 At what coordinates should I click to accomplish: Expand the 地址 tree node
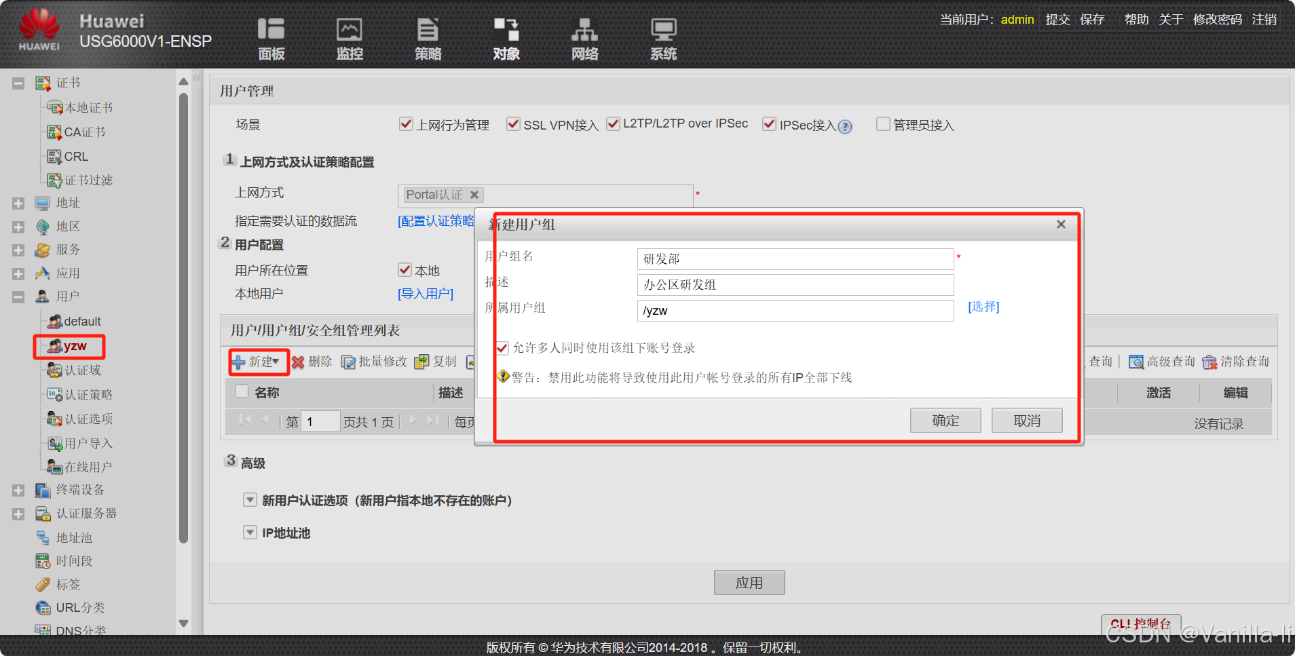(18, 204)
